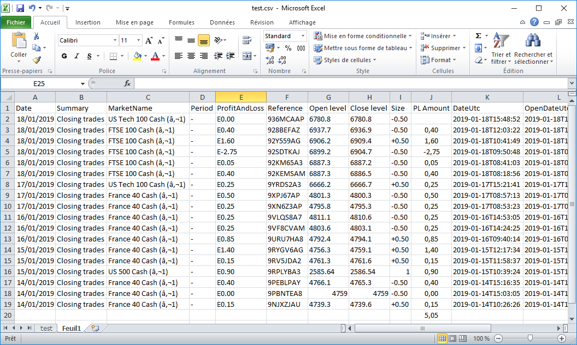The width and height of the screenshot is (577, 345).
Task: Toggle bold formatting (G)
Action: (x=64, y=56)
